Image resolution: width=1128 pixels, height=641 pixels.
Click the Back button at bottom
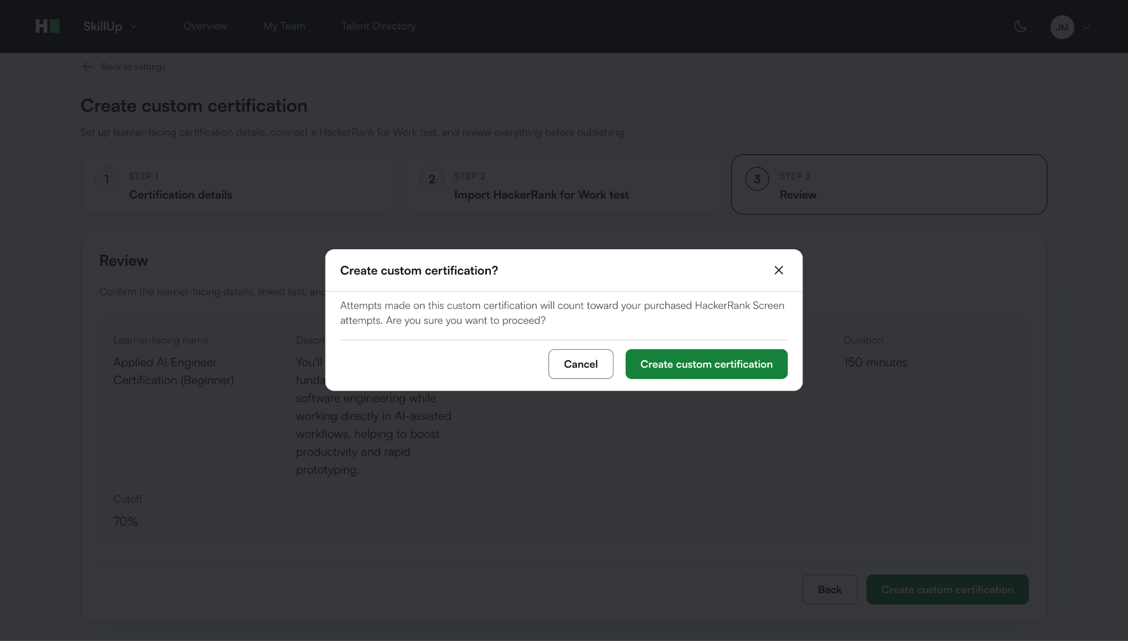point(829,589)
